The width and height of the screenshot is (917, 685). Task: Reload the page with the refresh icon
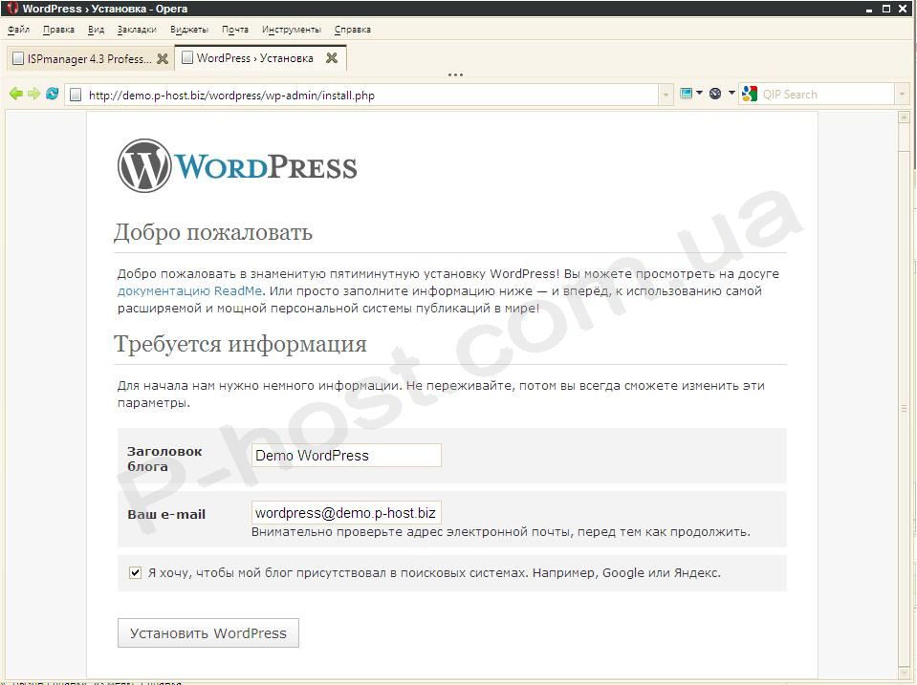tap(52, 94)
